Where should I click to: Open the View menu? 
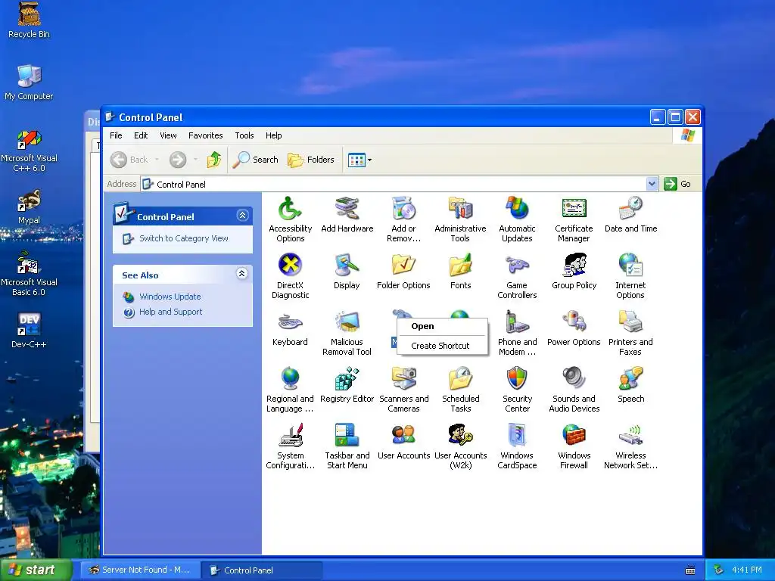(168, 135)
